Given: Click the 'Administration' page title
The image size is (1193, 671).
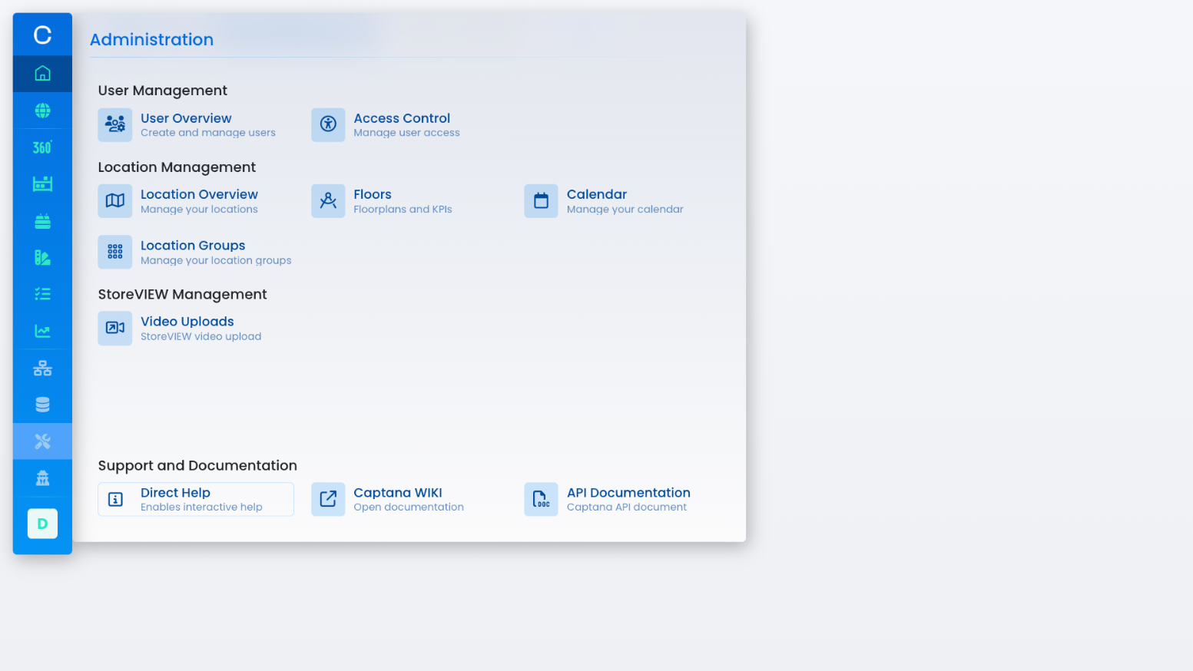Looking at the screenshot, I should [151, 40].
